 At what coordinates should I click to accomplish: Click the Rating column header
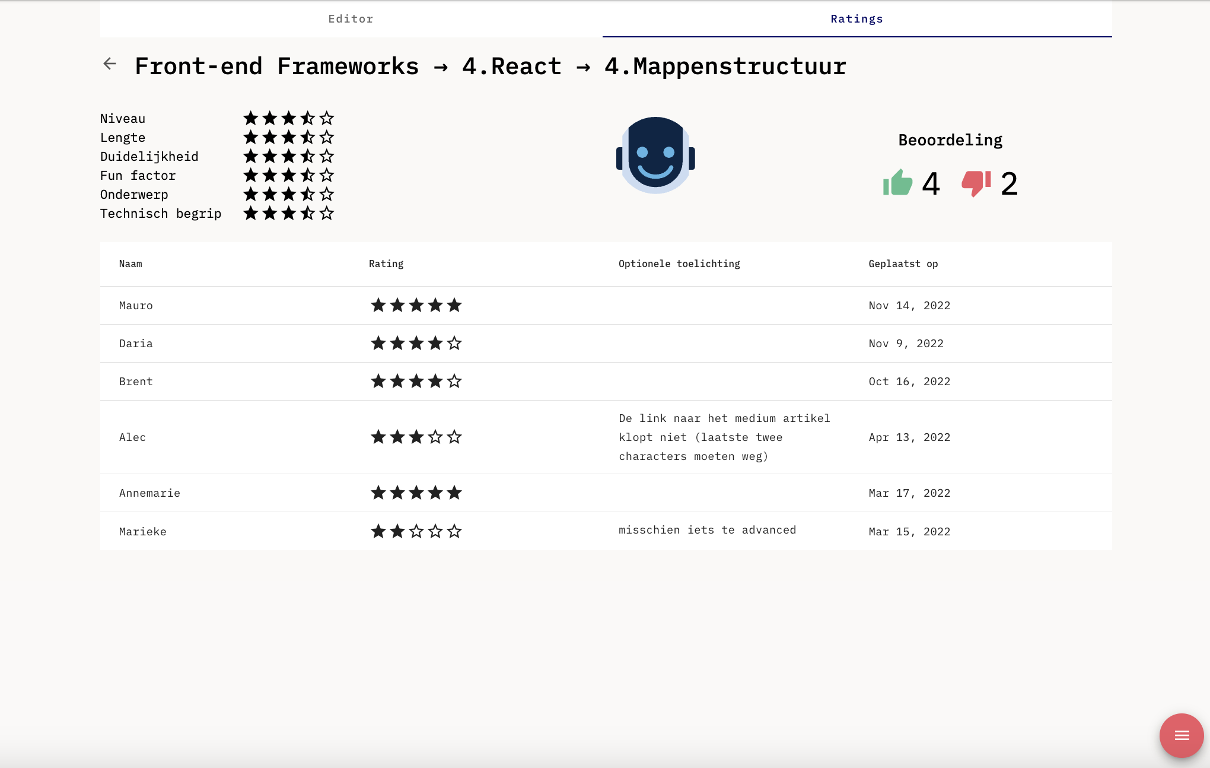[386, 264]
